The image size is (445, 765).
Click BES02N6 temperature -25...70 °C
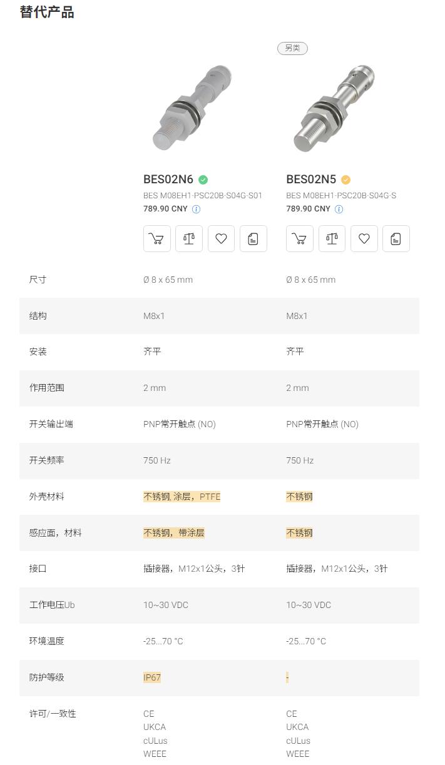(x=163, y=641)
